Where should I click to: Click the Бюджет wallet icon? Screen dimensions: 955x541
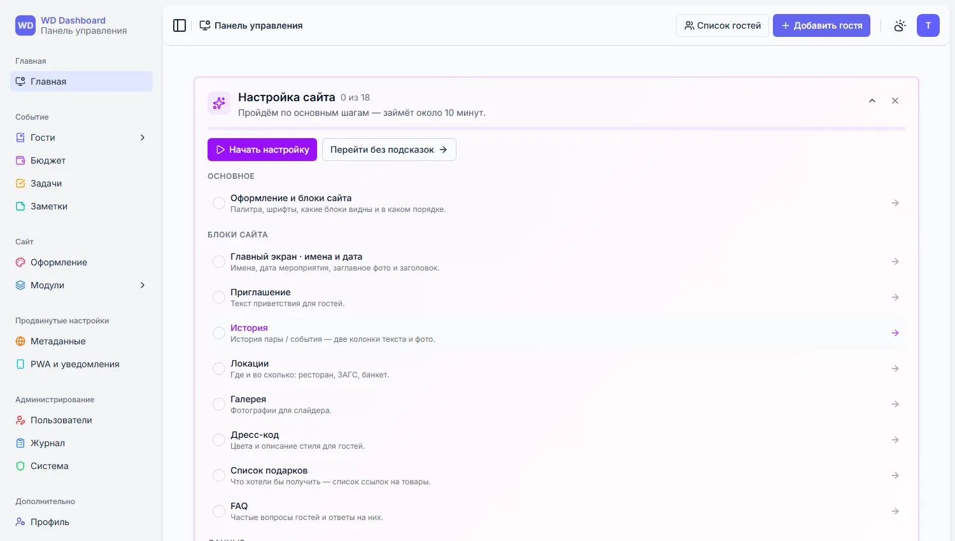pyautogui.click(x=20, y=160)
